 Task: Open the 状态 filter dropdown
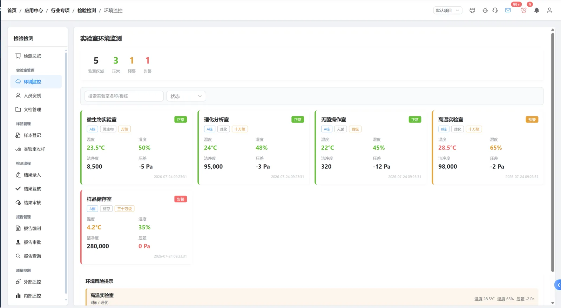point(186,96)
